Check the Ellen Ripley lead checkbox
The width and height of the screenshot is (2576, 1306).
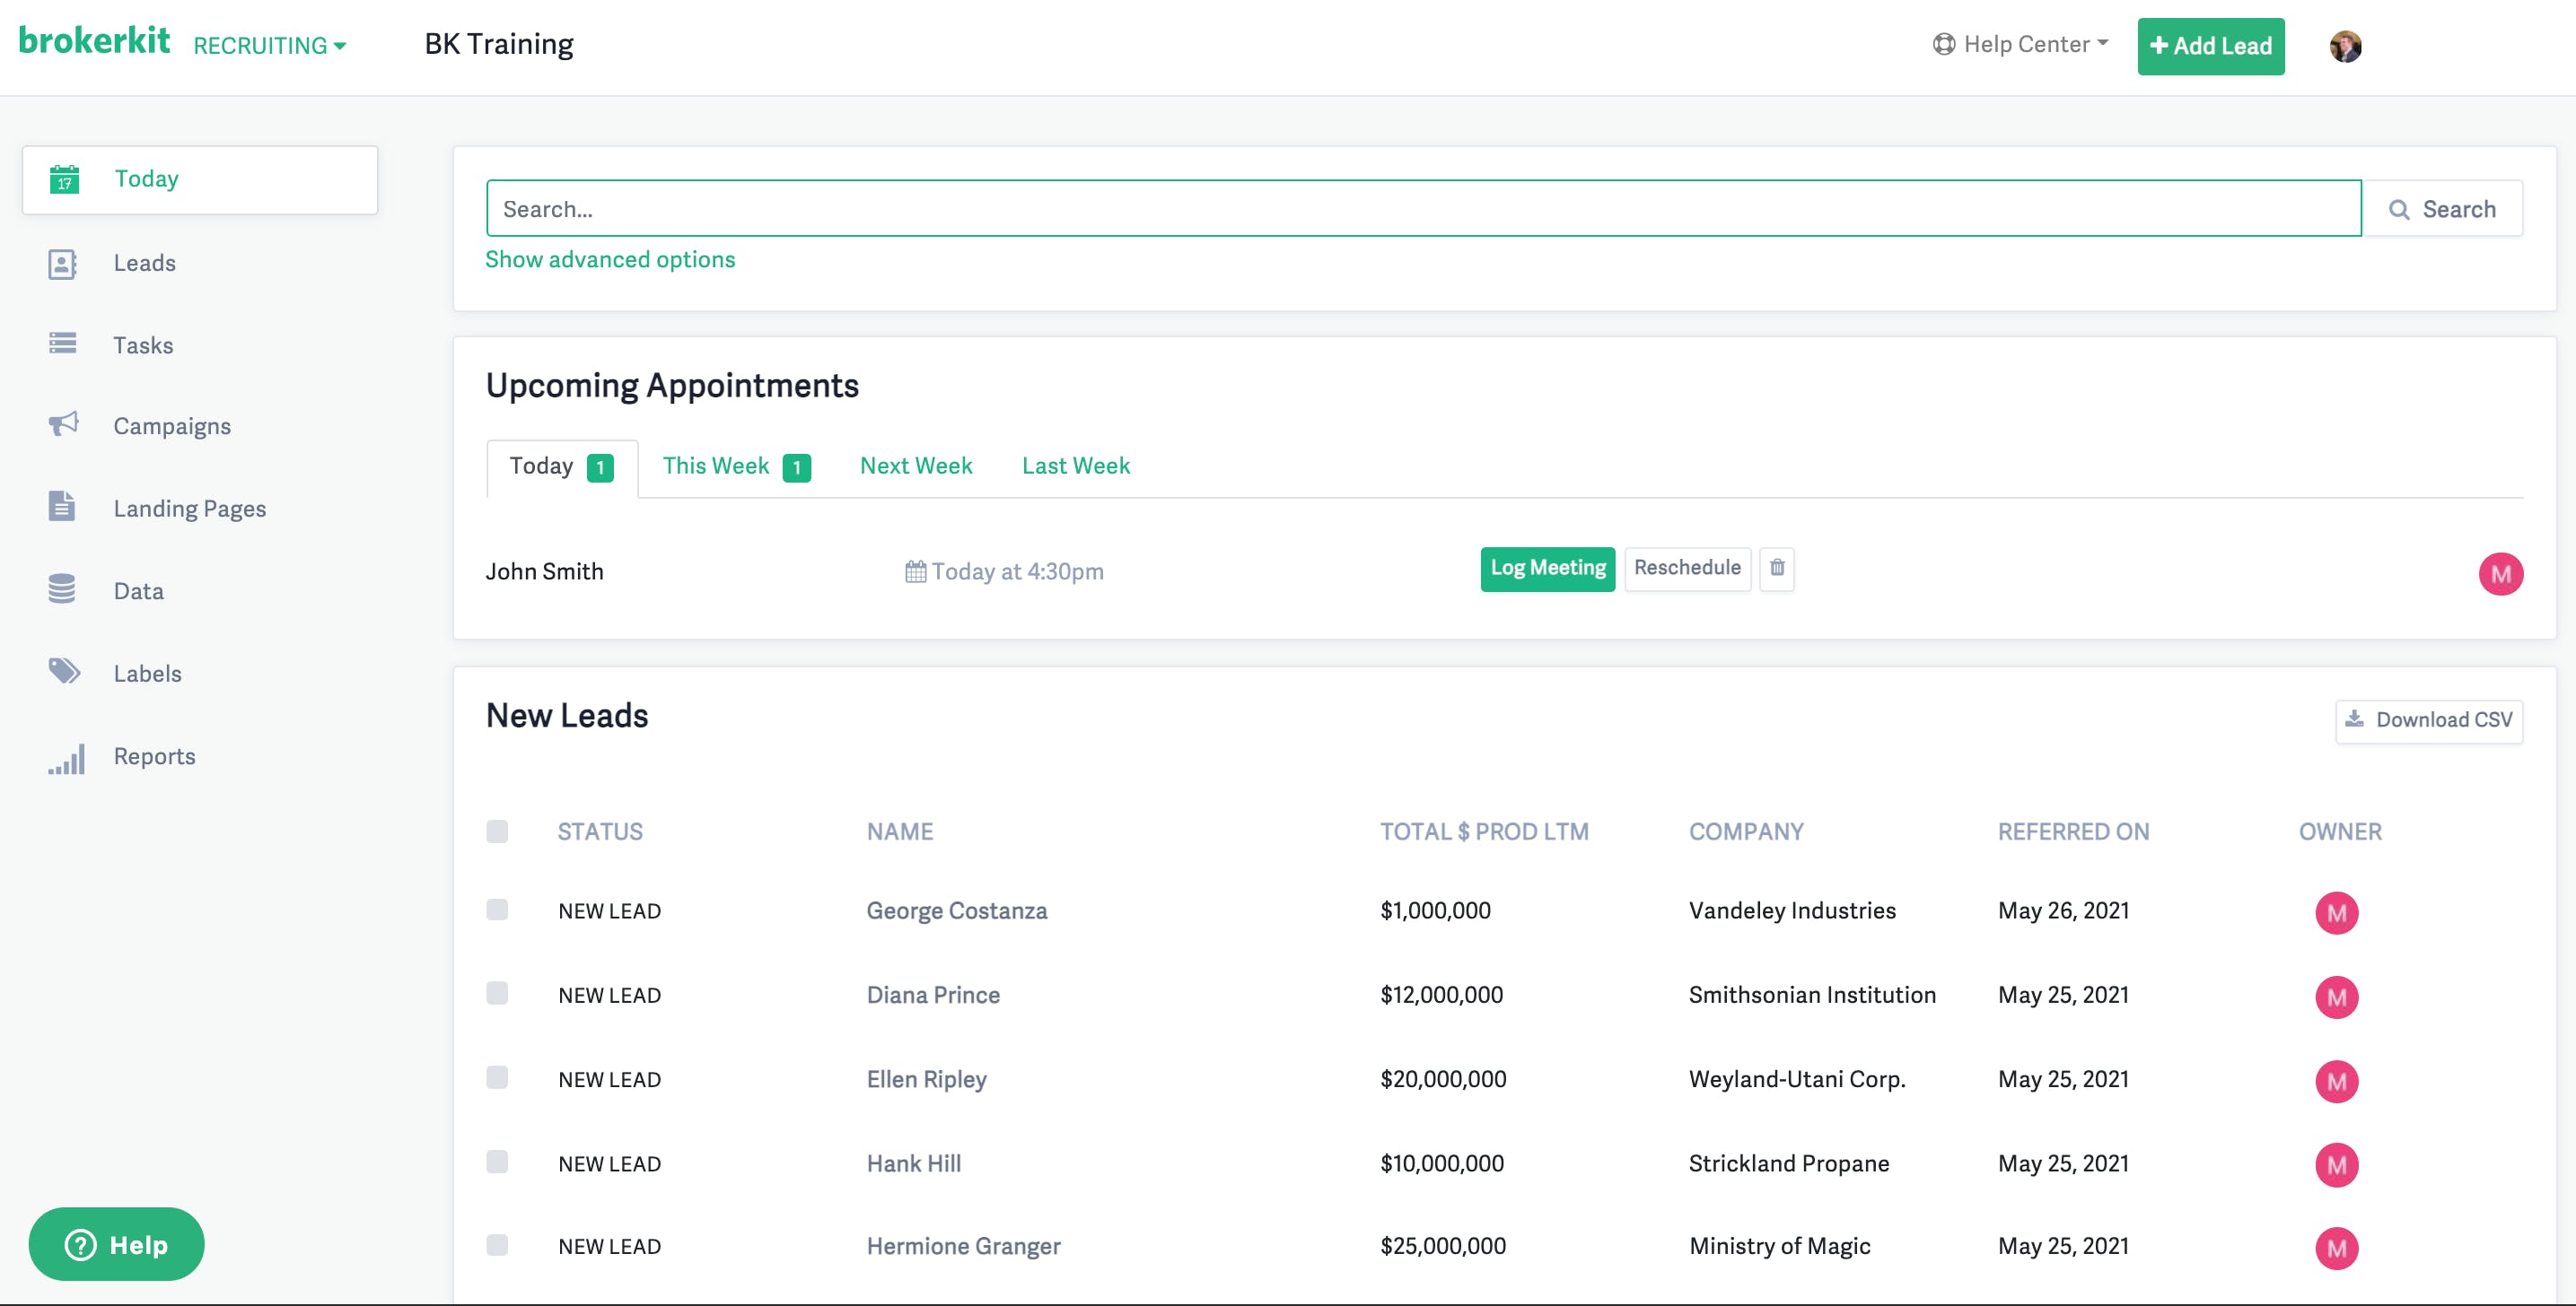point(497,1077)
